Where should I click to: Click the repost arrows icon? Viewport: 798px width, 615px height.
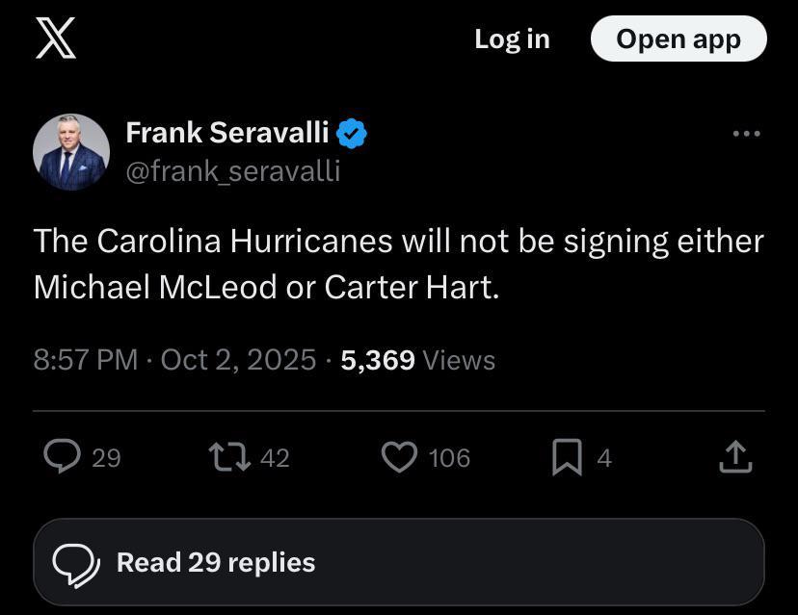(229, 457)
